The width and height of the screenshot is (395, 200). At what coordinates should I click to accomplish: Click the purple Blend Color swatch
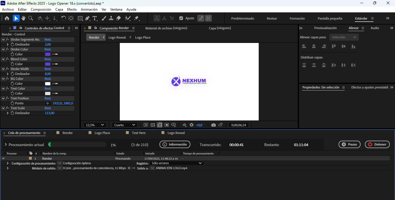coord(48,64)
